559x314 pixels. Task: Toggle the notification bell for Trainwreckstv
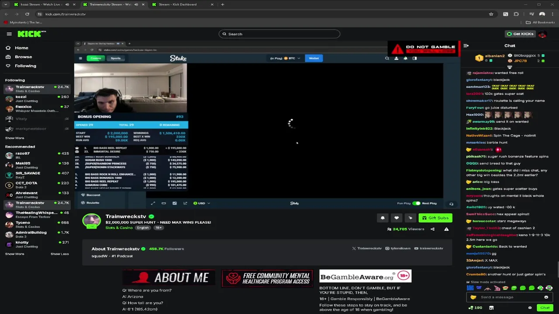[x=383, y=218]
